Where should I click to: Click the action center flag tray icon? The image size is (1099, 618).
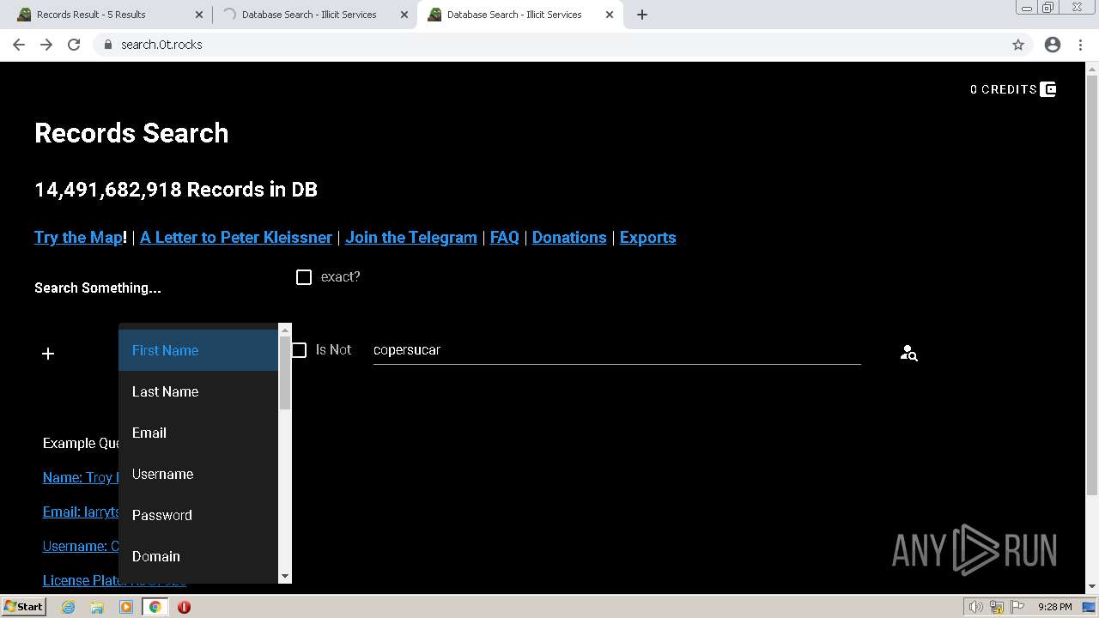point(1017,607)
